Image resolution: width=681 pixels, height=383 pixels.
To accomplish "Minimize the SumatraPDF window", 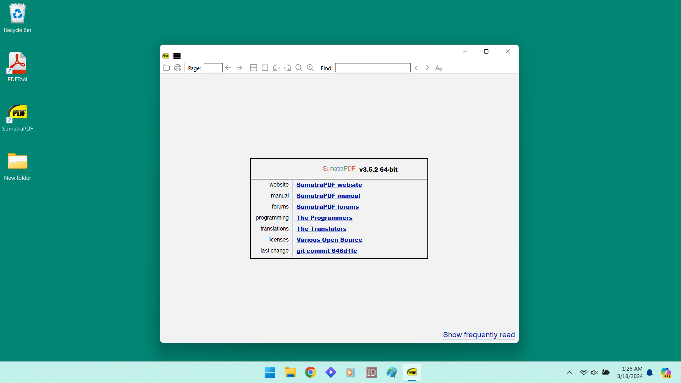I will click(x=465, y=51).
